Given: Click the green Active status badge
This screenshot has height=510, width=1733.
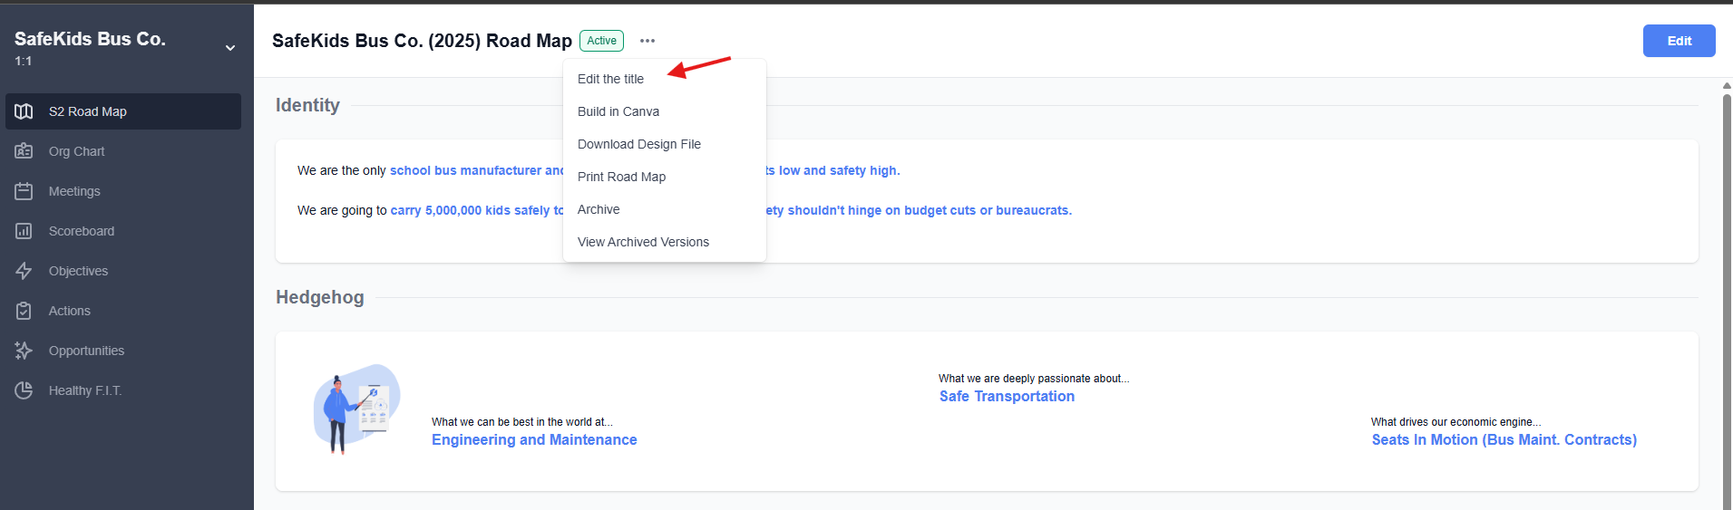Looking at the screenshot, I should [x=601, y=41].
